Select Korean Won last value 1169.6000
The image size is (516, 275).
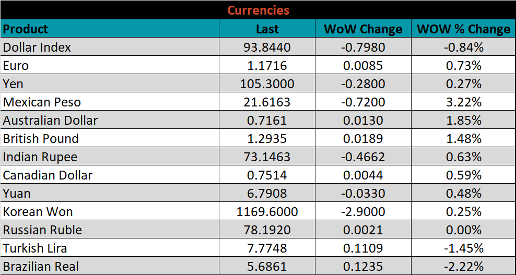coord(267,212)
